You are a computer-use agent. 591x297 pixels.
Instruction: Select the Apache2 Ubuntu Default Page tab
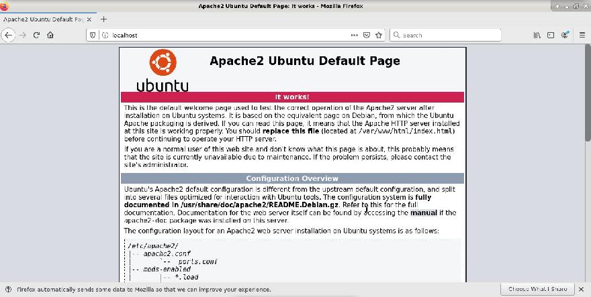[x=48, y=19]
